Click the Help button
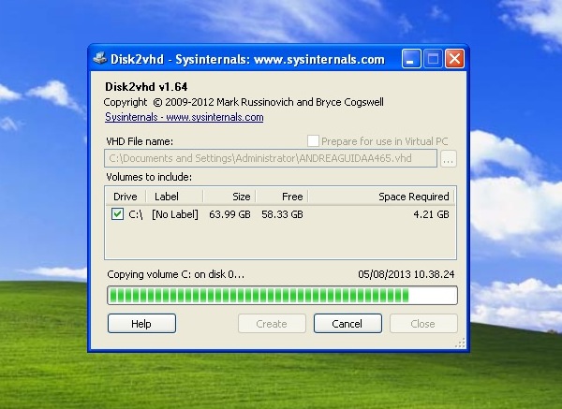The height and width of the screenshot is (409, 562). (141, 324)
